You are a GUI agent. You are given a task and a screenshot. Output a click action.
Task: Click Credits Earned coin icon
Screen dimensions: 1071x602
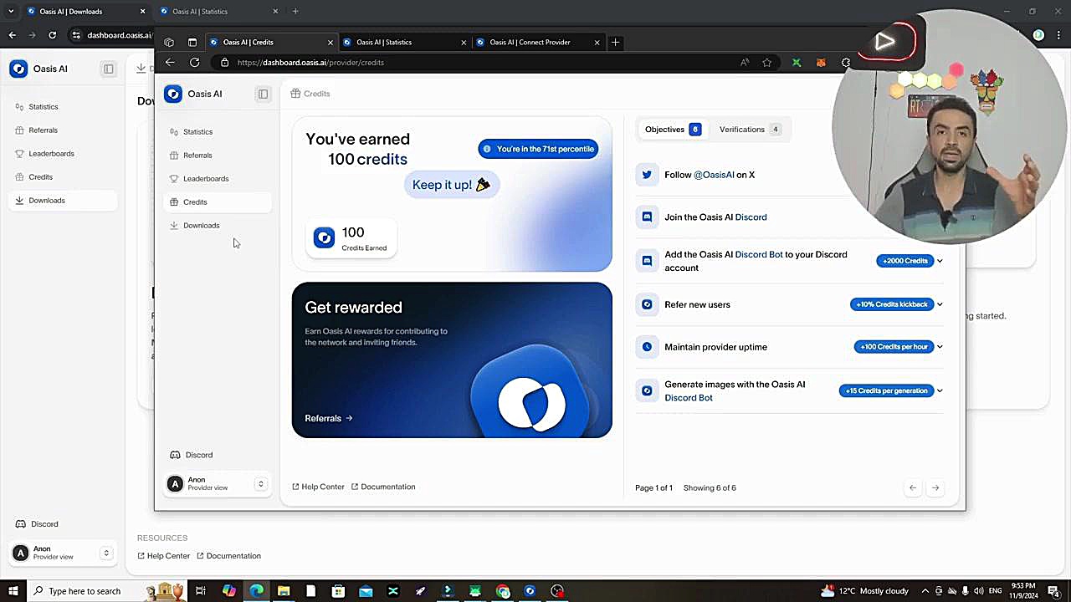324,238
